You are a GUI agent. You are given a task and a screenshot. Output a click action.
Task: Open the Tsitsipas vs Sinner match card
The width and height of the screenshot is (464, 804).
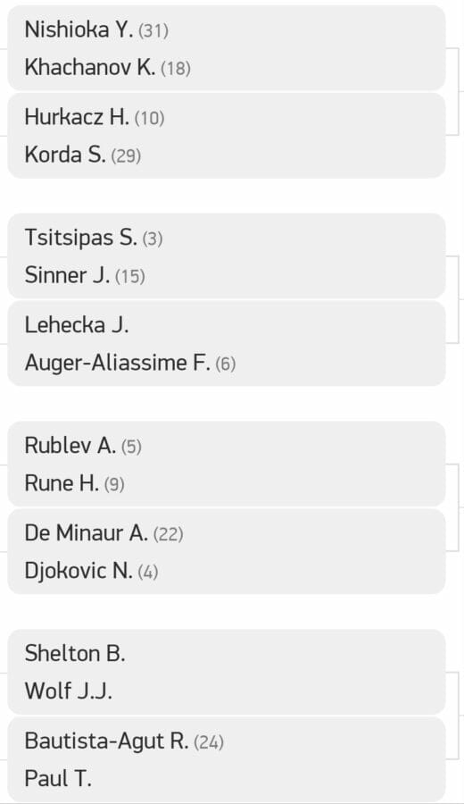point(227,256)
